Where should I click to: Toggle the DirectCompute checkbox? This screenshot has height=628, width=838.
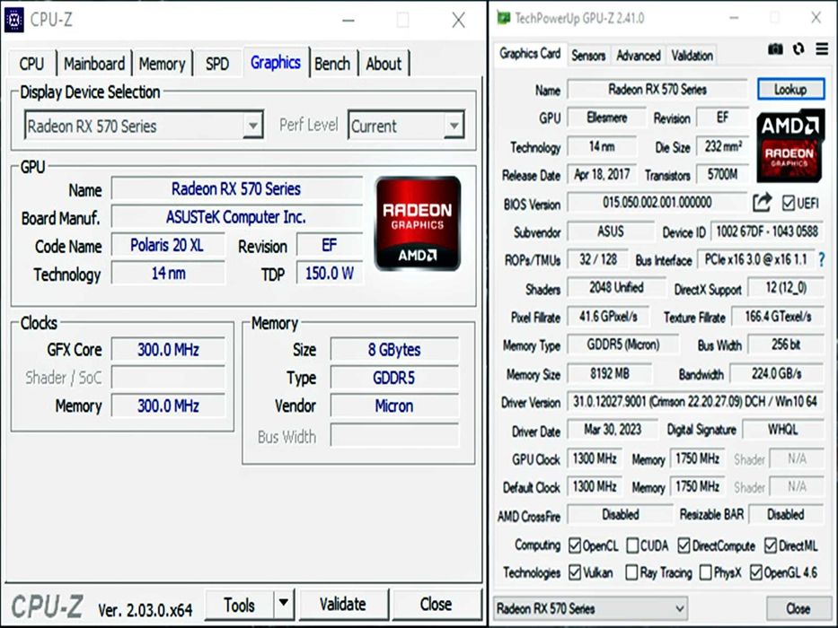pyautogui.click(x=684, y=545)
